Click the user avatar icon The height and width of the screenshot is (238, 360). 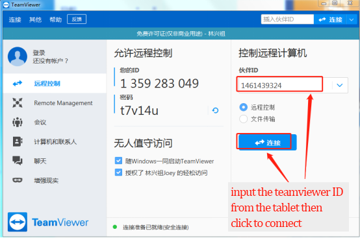(x=18, y=56)
